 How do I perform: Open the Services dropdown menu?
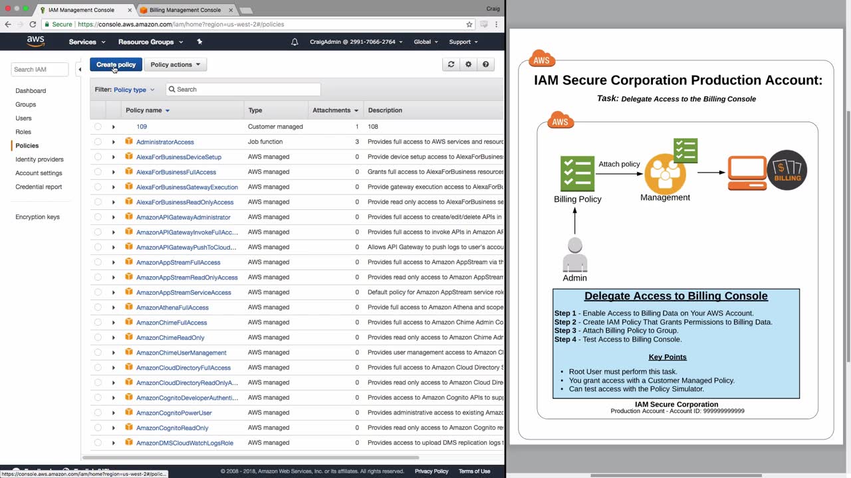coord(87,42)
